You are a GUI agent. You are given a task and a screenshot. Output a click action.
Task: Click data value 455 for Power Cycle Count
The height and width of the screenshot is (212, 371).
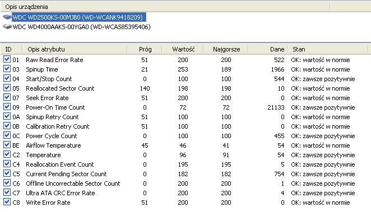[279, 136]
